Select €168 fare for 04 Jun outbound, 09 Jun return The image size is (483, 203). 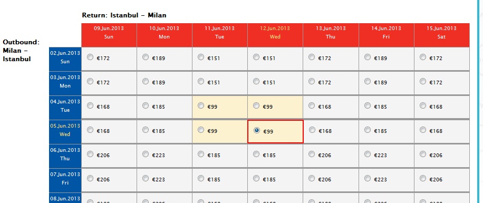pos(90,105)
